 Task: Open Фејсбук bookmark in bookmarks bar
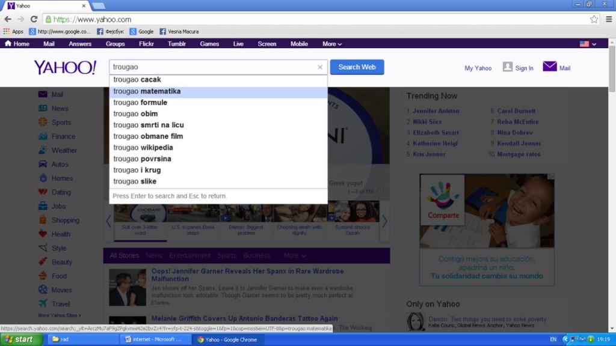coord(111,31)
